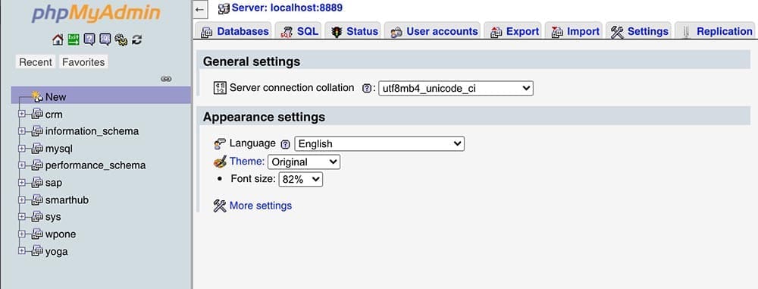Click the smarthub database icon
The height and width of the screenshot is (289, 758).
point(37,200)
